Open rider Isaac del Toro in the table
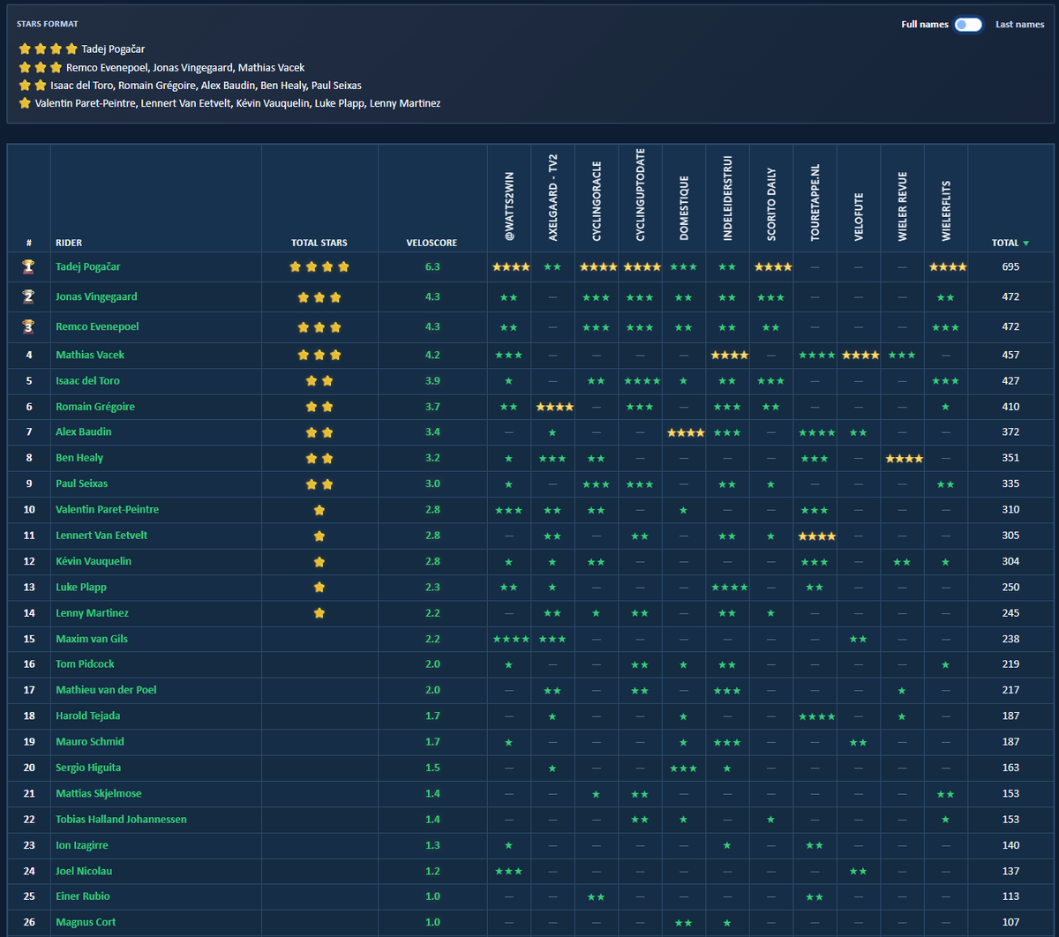 pos(87,380)
